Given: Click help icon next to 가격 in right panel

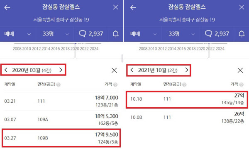Looking at the screenshot, I should click(242, 85).
